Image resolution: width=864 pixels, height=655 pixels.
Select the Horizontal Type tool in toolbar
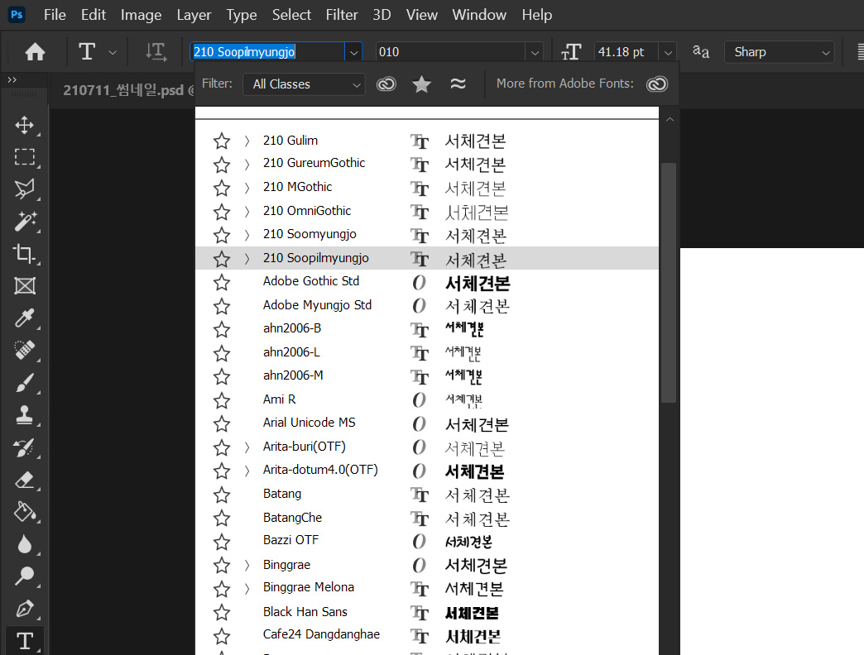pyautogui.click(x=24, y=641)
